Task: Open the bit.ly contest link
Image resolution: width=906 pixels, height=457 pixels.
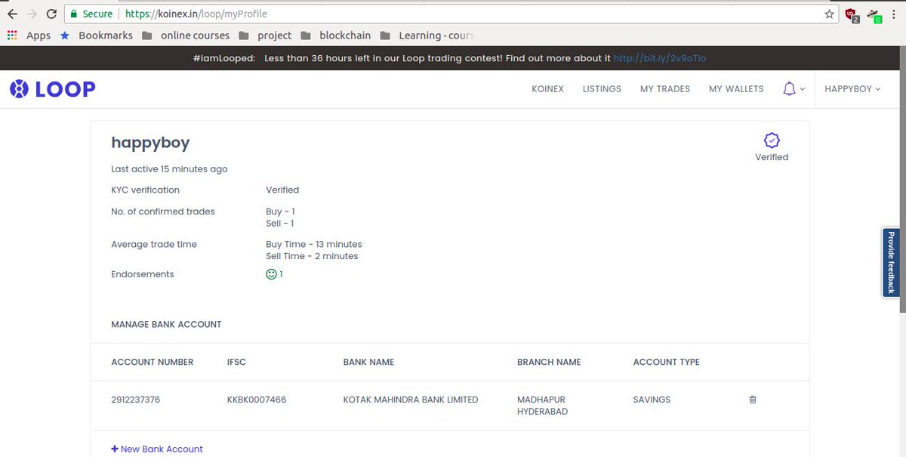Action: [659, 58]
